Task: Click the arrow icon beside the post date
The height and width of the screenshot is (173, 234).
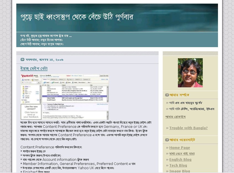Action: click(x=22, y=59)
